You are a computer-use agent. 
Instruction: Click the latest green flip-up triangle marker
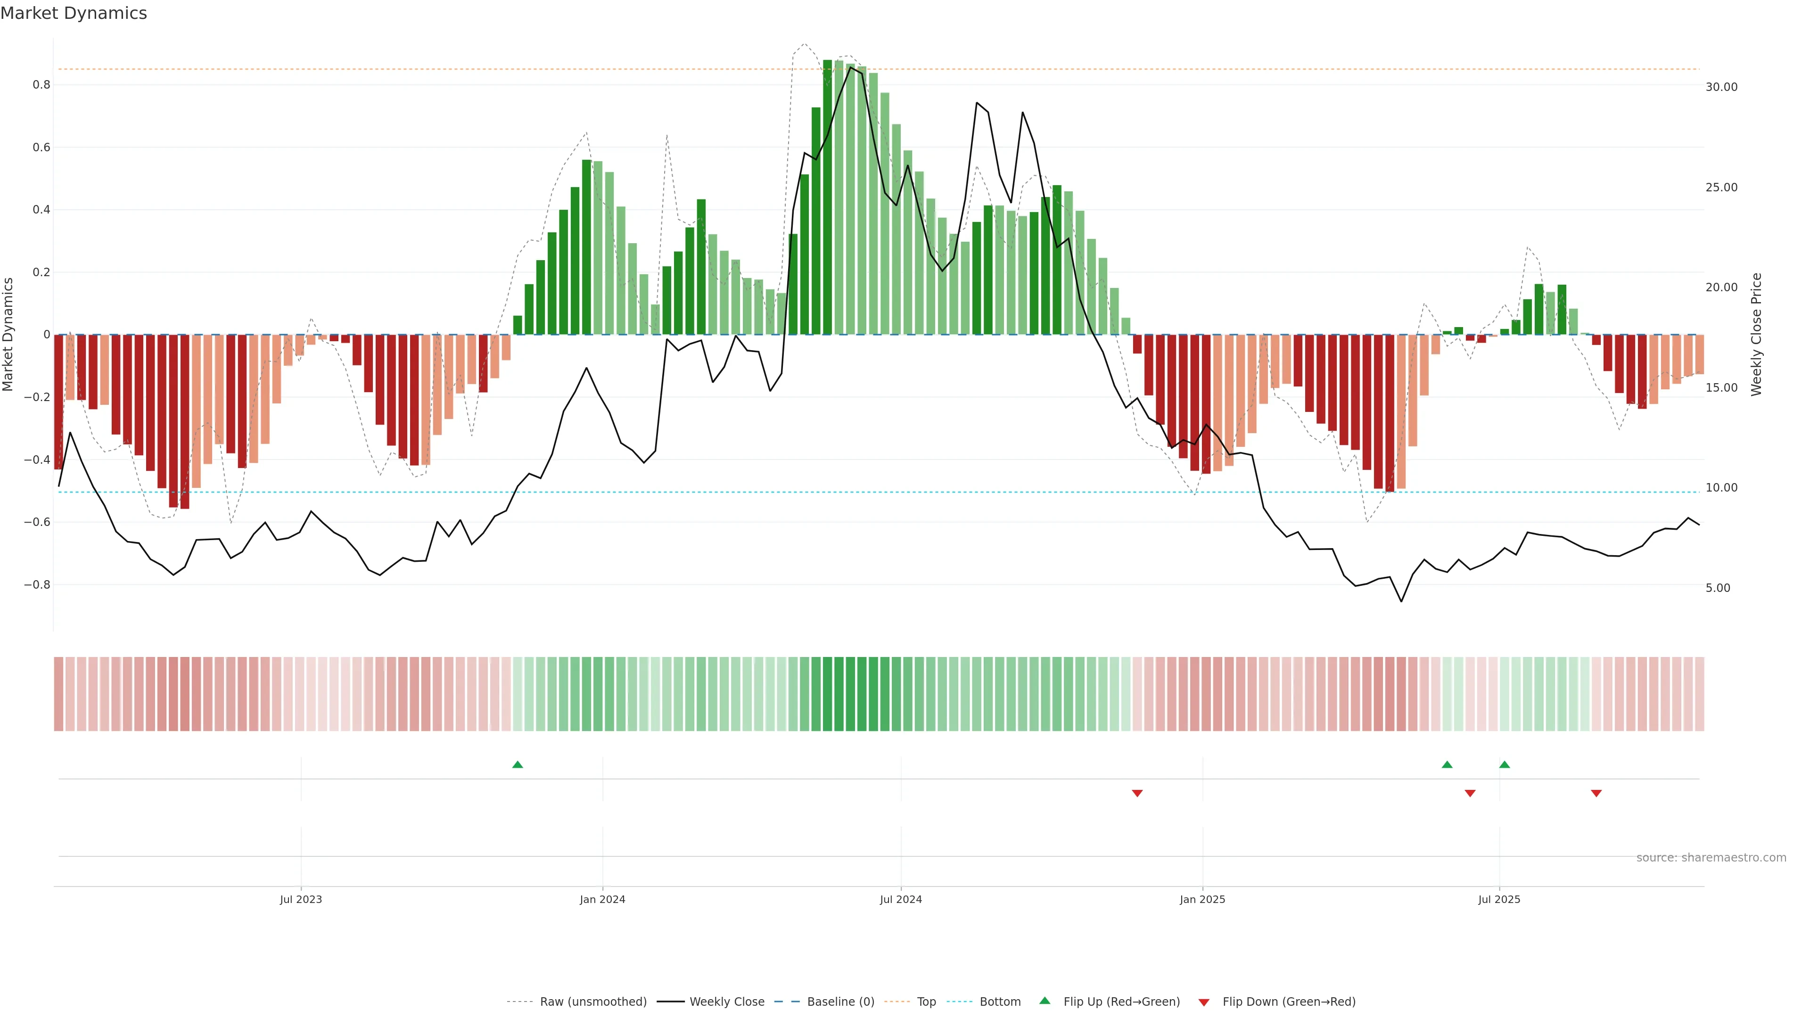[x=1505, y=764]
